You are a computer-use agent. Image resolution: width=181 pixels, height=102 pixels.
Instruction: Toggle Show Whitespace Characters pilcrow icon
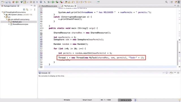pos(37,2)
